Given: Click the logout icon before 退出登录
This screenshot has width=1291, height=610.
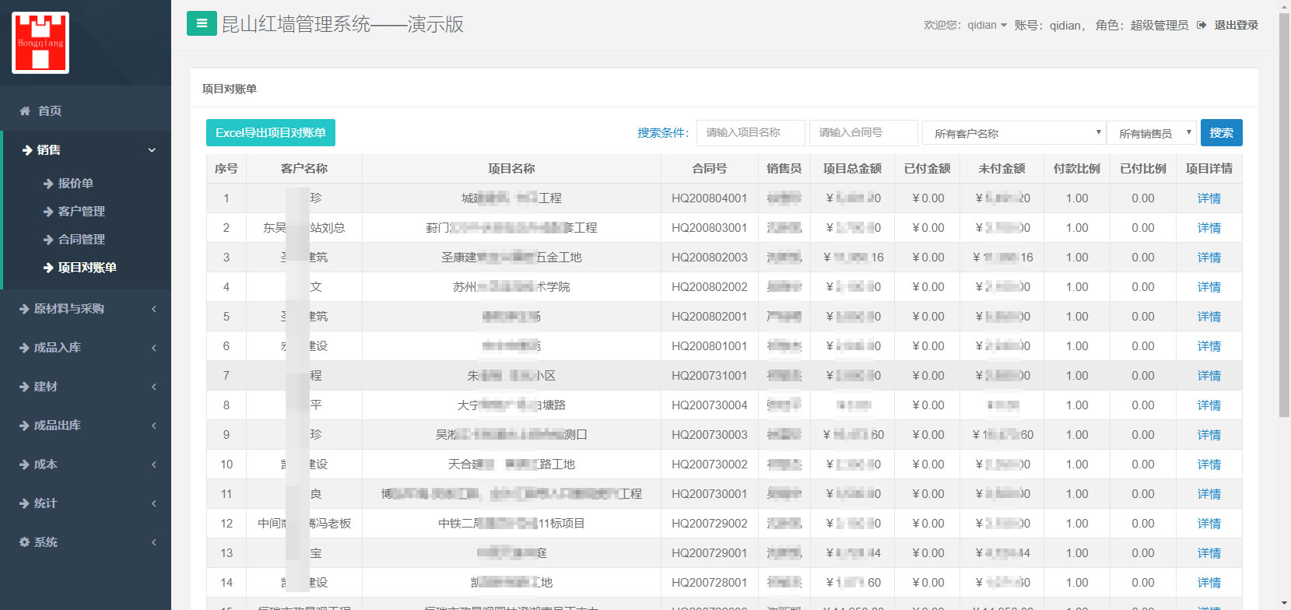Looking at the screenshot, I should click(x=1202, y=25).
